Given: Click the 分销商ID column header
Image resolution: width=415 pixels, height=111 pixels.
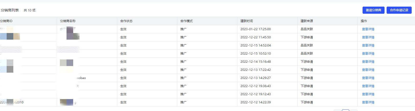Looking at the screenshot, I should click(x=6, y=21).
